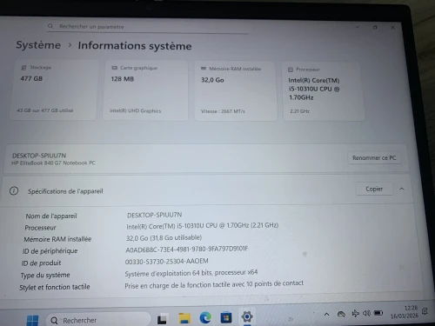Click the Stockage card icon
The width and height of the screenshot is (435, 326).
pos(23,68)
